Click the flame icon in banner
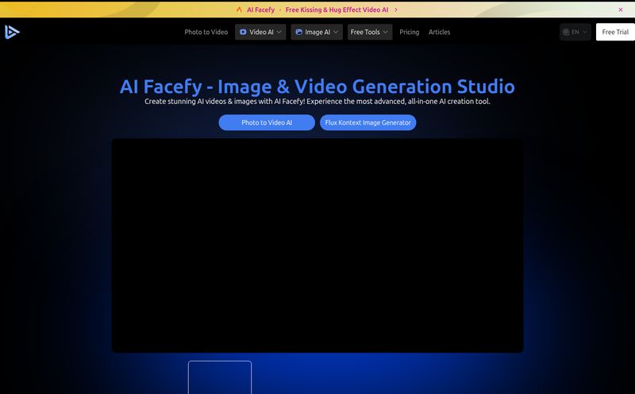 240,10
